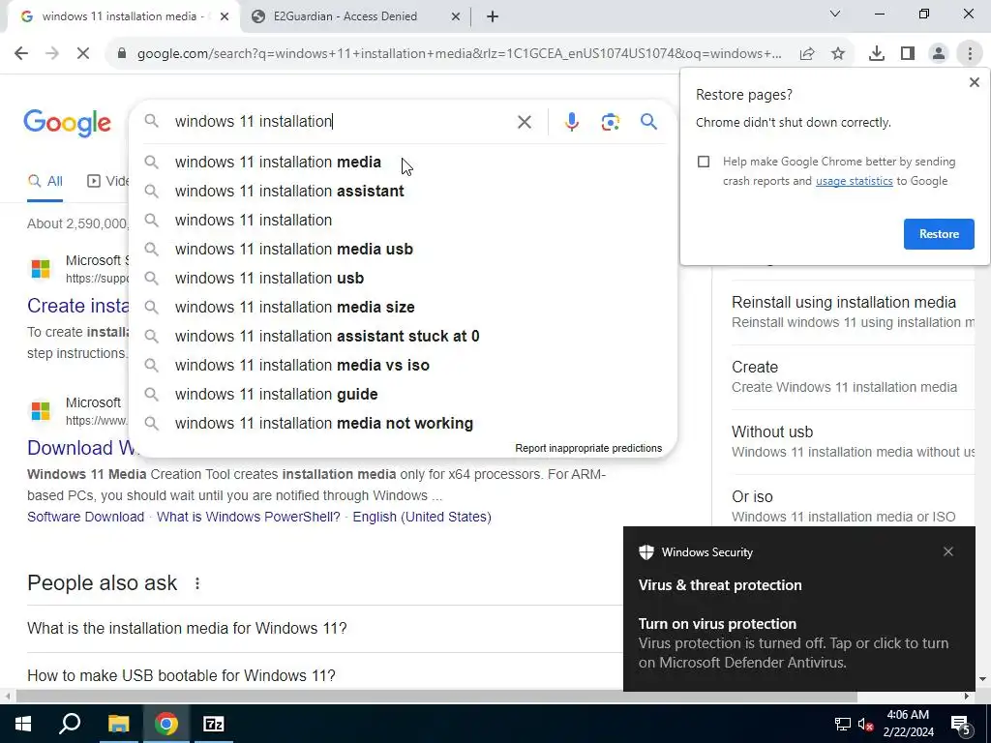The width and height of the screenshot is (991, 743).
Task: Click Report inappropriate predictions
Action: click(588, 449)
